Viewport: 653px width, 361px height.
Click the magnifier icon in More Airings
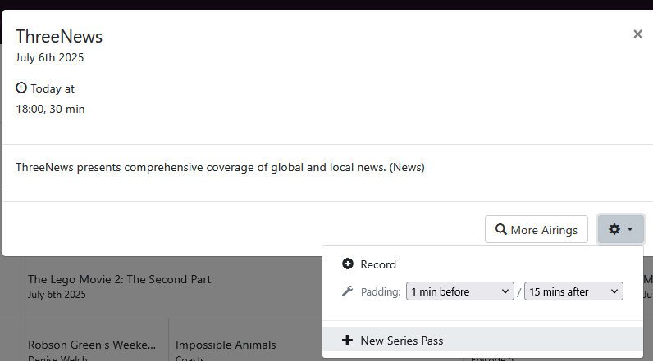click(x=500, y=230)
